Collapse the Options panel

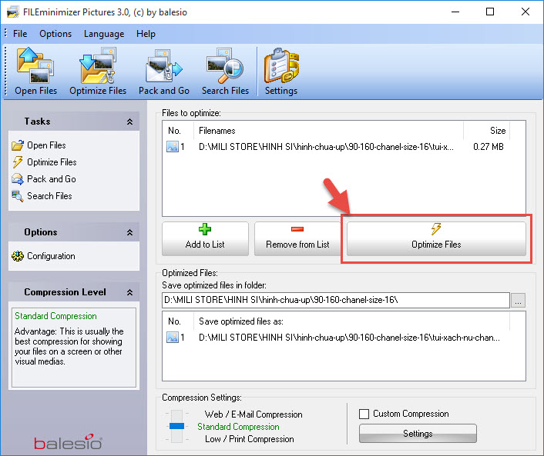click(x=129, y=232)
